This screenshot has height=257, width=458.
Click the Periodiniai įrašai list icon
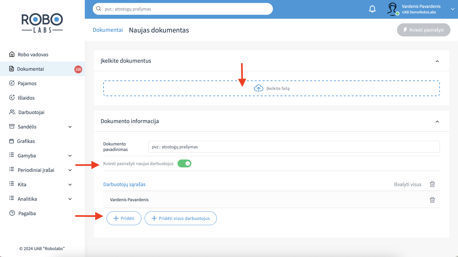click(x=11, y=169)
